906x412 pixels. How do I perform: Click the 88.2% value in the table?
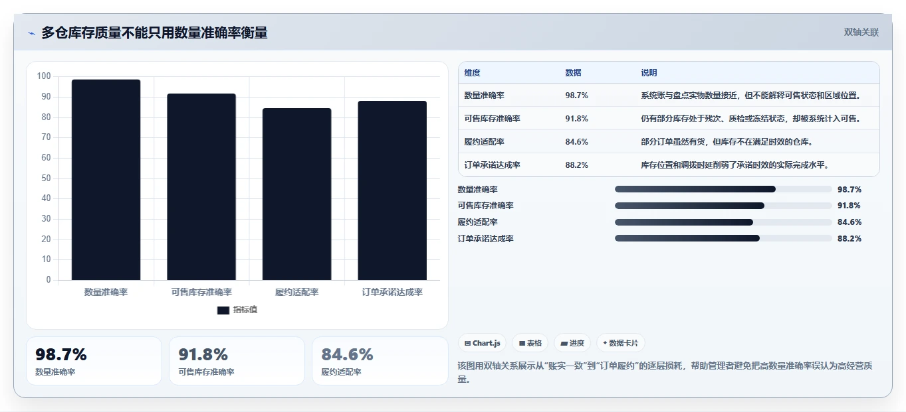pos(576,165)
